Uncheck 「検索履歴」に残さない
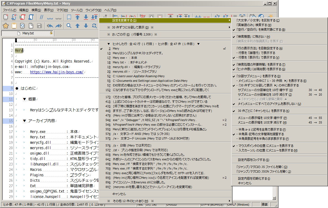328x208 pixels. [279, 37]
